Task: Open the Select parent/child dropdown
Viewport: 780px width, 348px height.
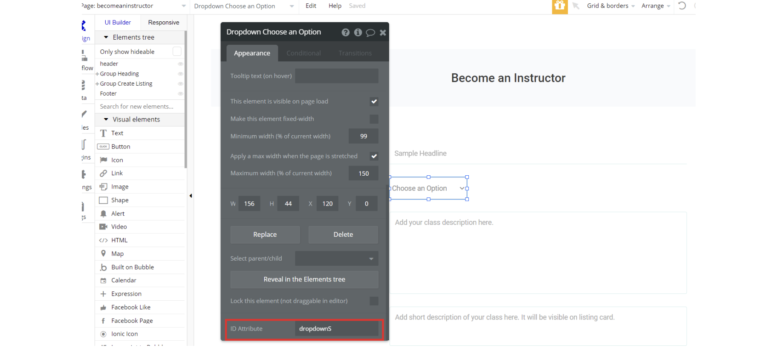Action: [x=336, y=258]
